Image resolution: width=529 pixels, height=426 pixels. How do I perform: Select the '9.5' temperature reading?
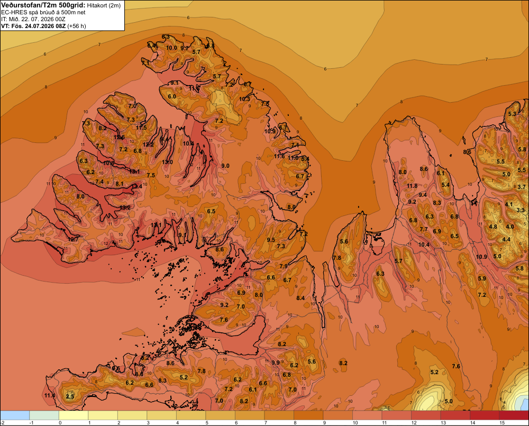click(x=271, y=240)
